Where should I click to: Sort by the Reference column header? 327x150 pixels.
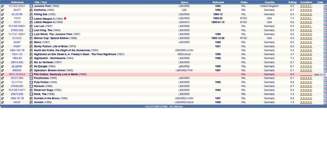point(17,2)
